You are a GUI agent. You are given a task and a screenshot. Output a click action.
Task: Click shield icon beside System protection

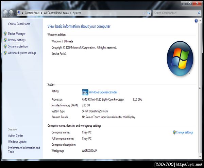[5, 46]
